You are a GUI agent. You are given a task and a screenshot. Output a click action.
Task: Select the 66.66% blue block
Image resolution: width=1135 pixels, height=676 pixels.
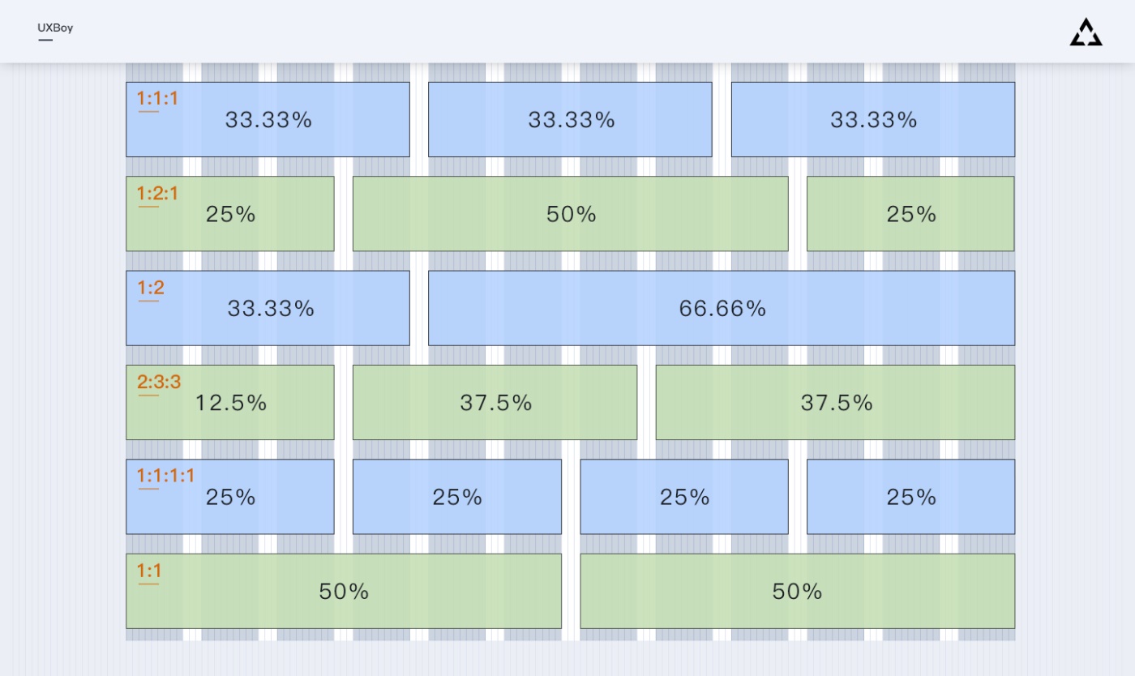[x=722, y=308]
